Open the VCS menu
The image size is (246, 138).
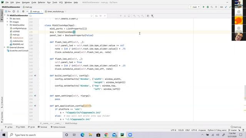click(x=61, y=2)
